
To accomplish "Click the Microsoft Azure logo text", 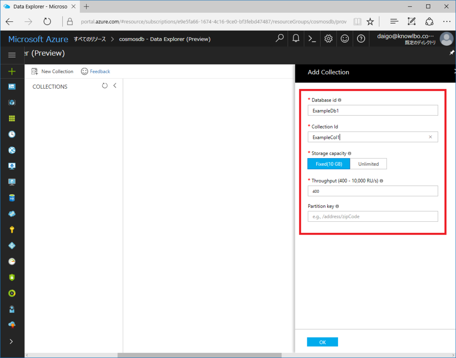I will tap(38, 39).
